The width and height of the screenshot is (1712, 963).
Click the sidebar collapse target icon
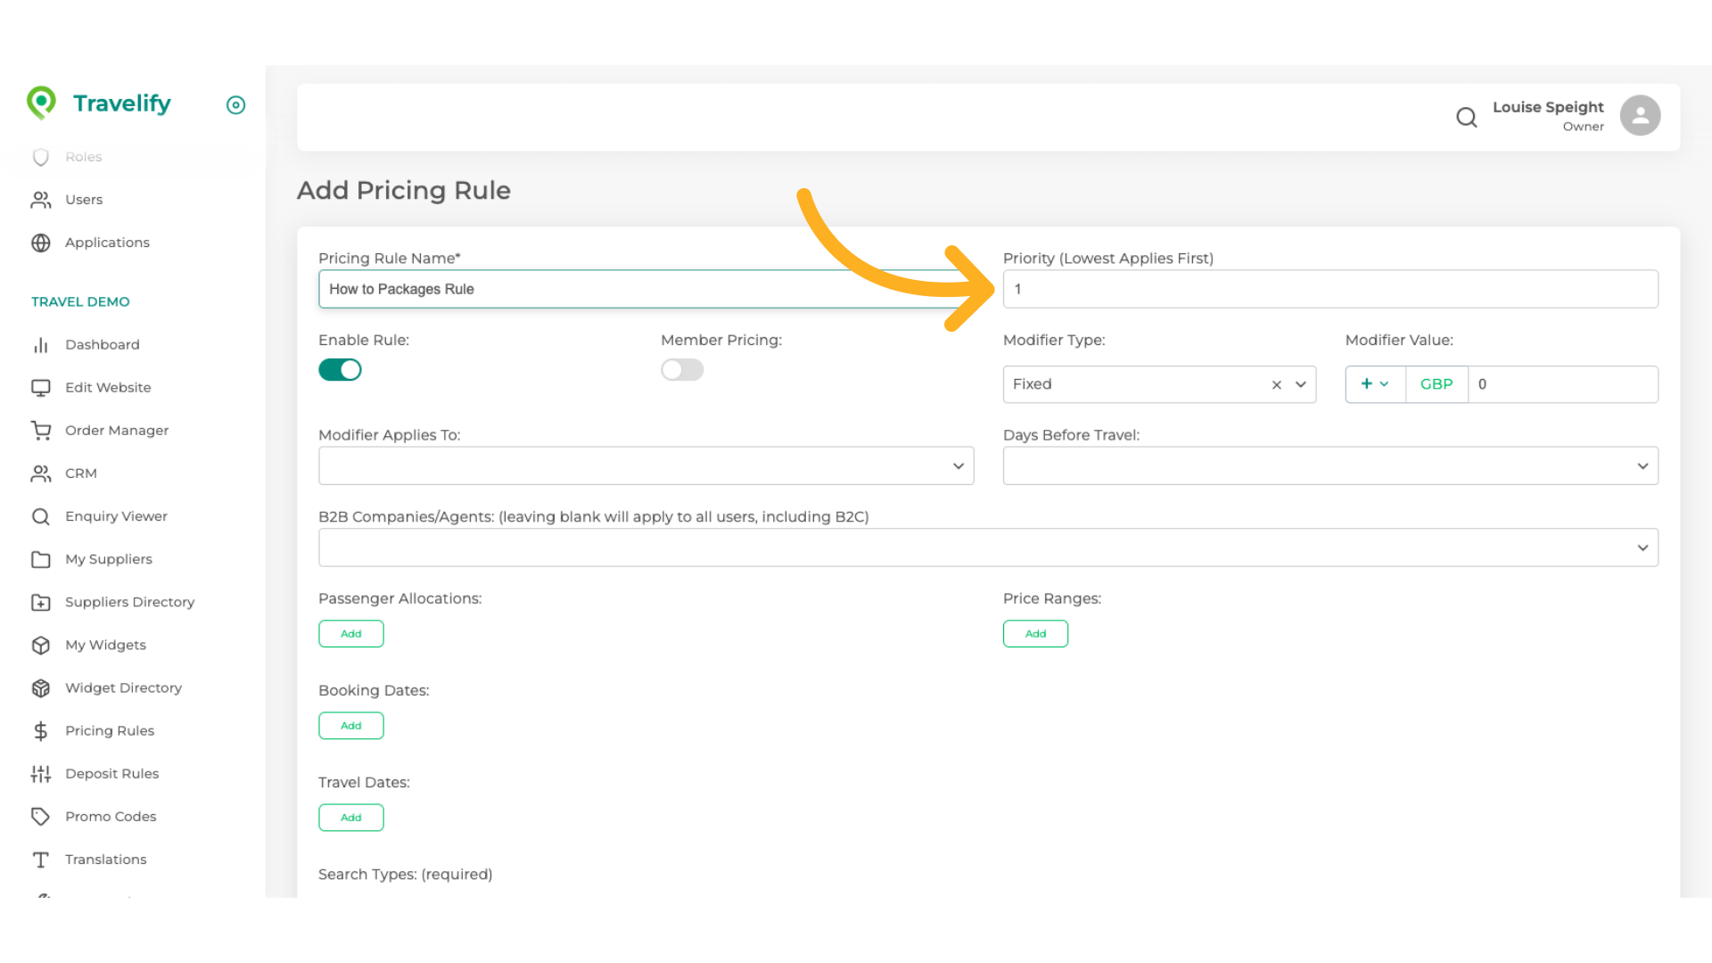pos(235,105)
